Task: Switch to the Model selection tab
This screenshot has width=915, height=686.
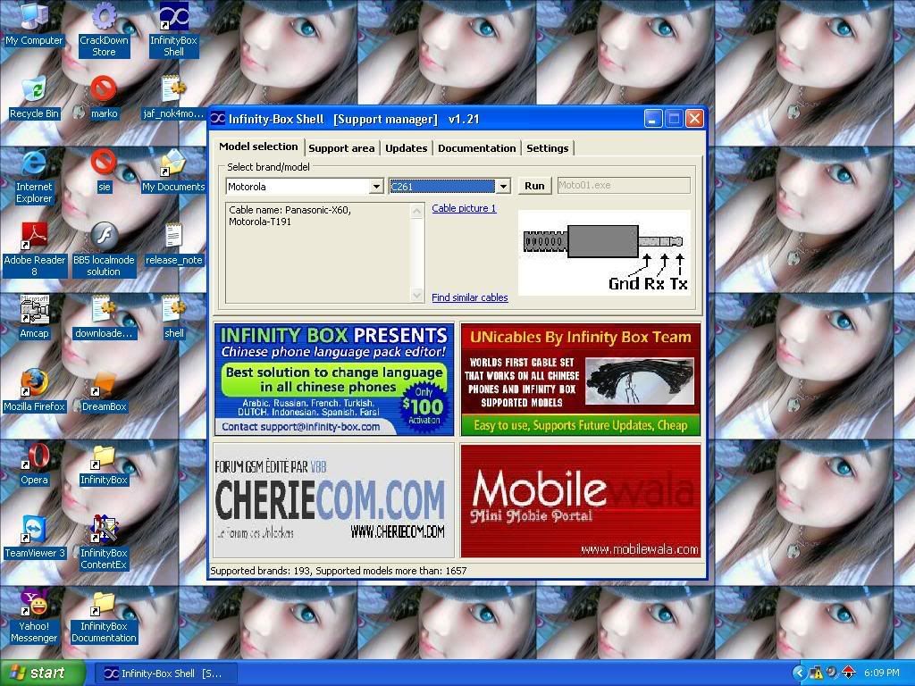Action: (x=258, y=146)
